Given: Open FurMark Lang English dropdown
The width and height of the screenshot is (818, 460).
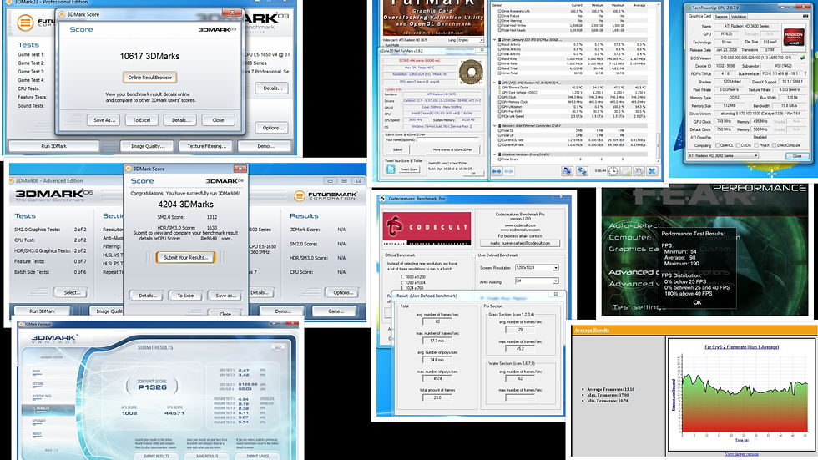Looking at the screenshot, I should 471,40.
